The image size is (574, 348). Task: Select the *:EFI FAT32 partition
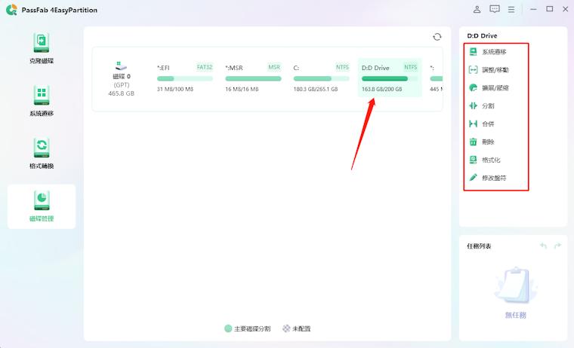click(185, 78)
